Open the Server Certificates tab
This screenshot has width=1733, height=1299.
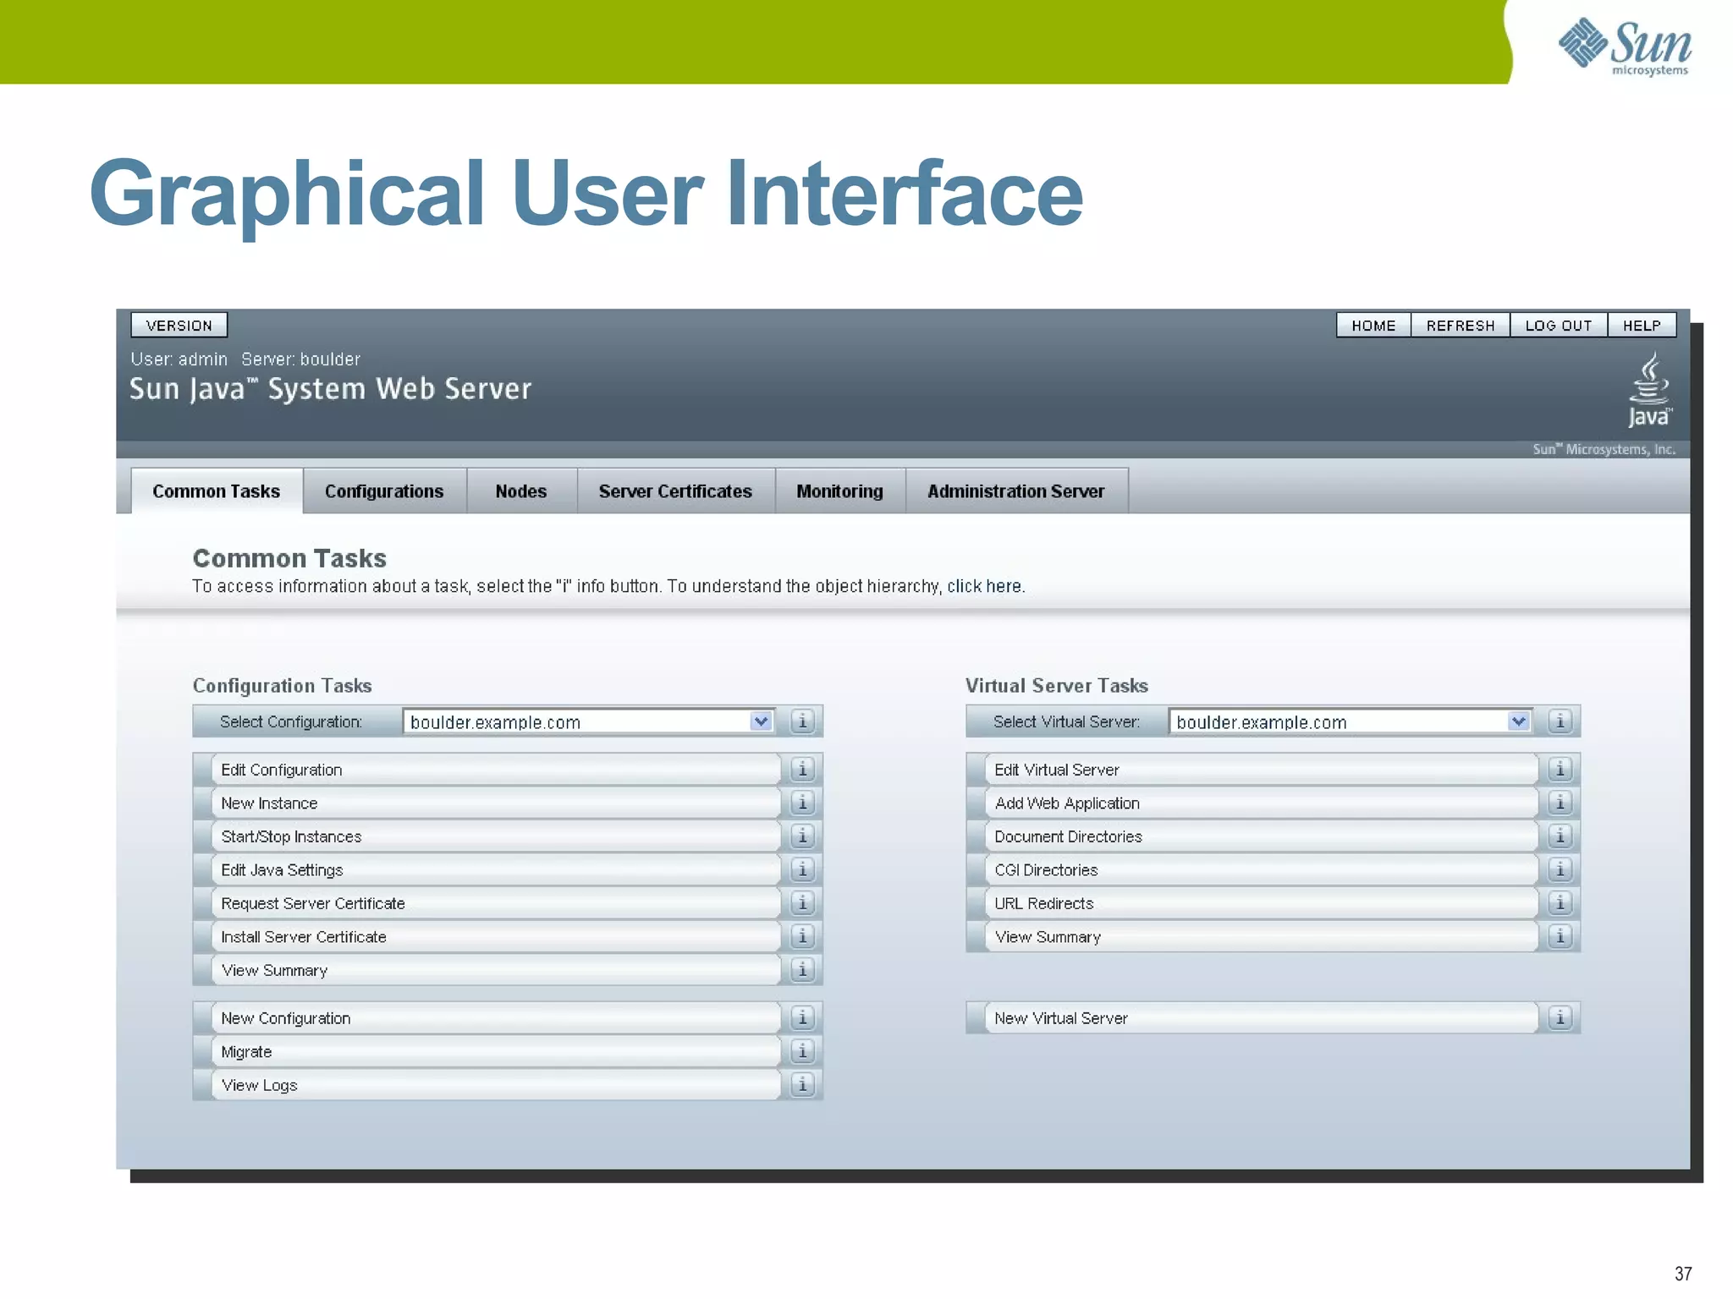coord(675,491)
